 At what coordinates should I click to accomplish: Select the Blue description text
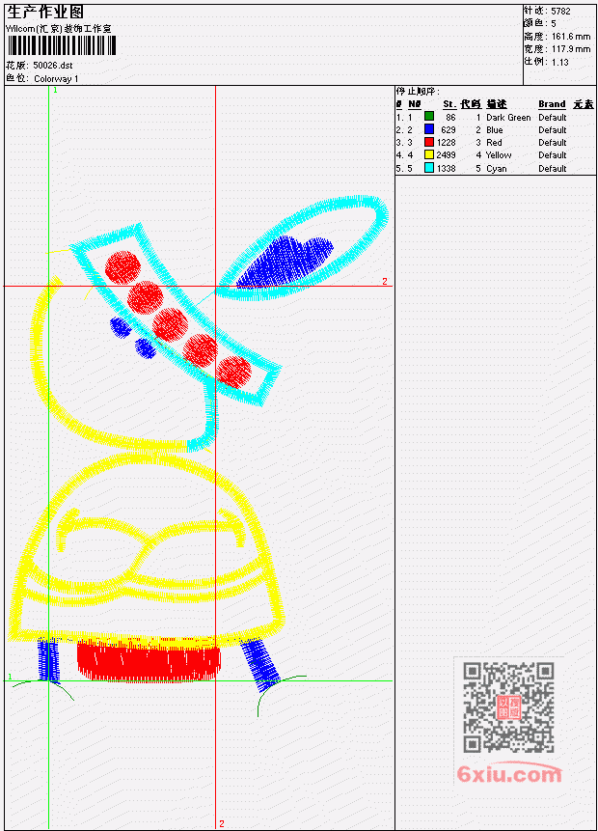[x=495, y=130]
